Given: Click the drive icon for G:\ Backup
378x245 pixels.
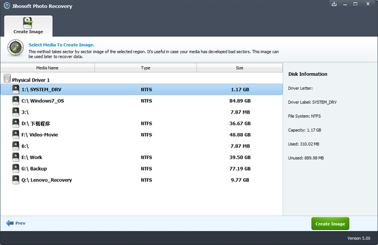Looking at the screenshot, I should (x=16, y=169).
